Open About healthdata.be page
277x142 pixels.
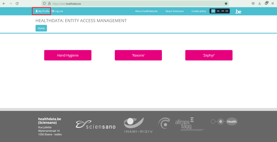[x=146, y=11]
